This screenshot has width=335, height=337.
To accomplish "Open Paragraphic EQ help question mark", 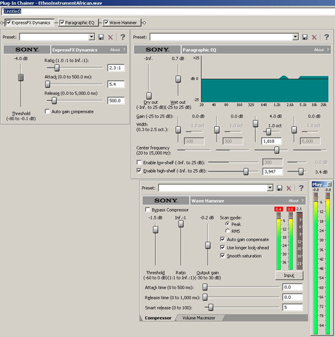I will [x=326, y=37].
